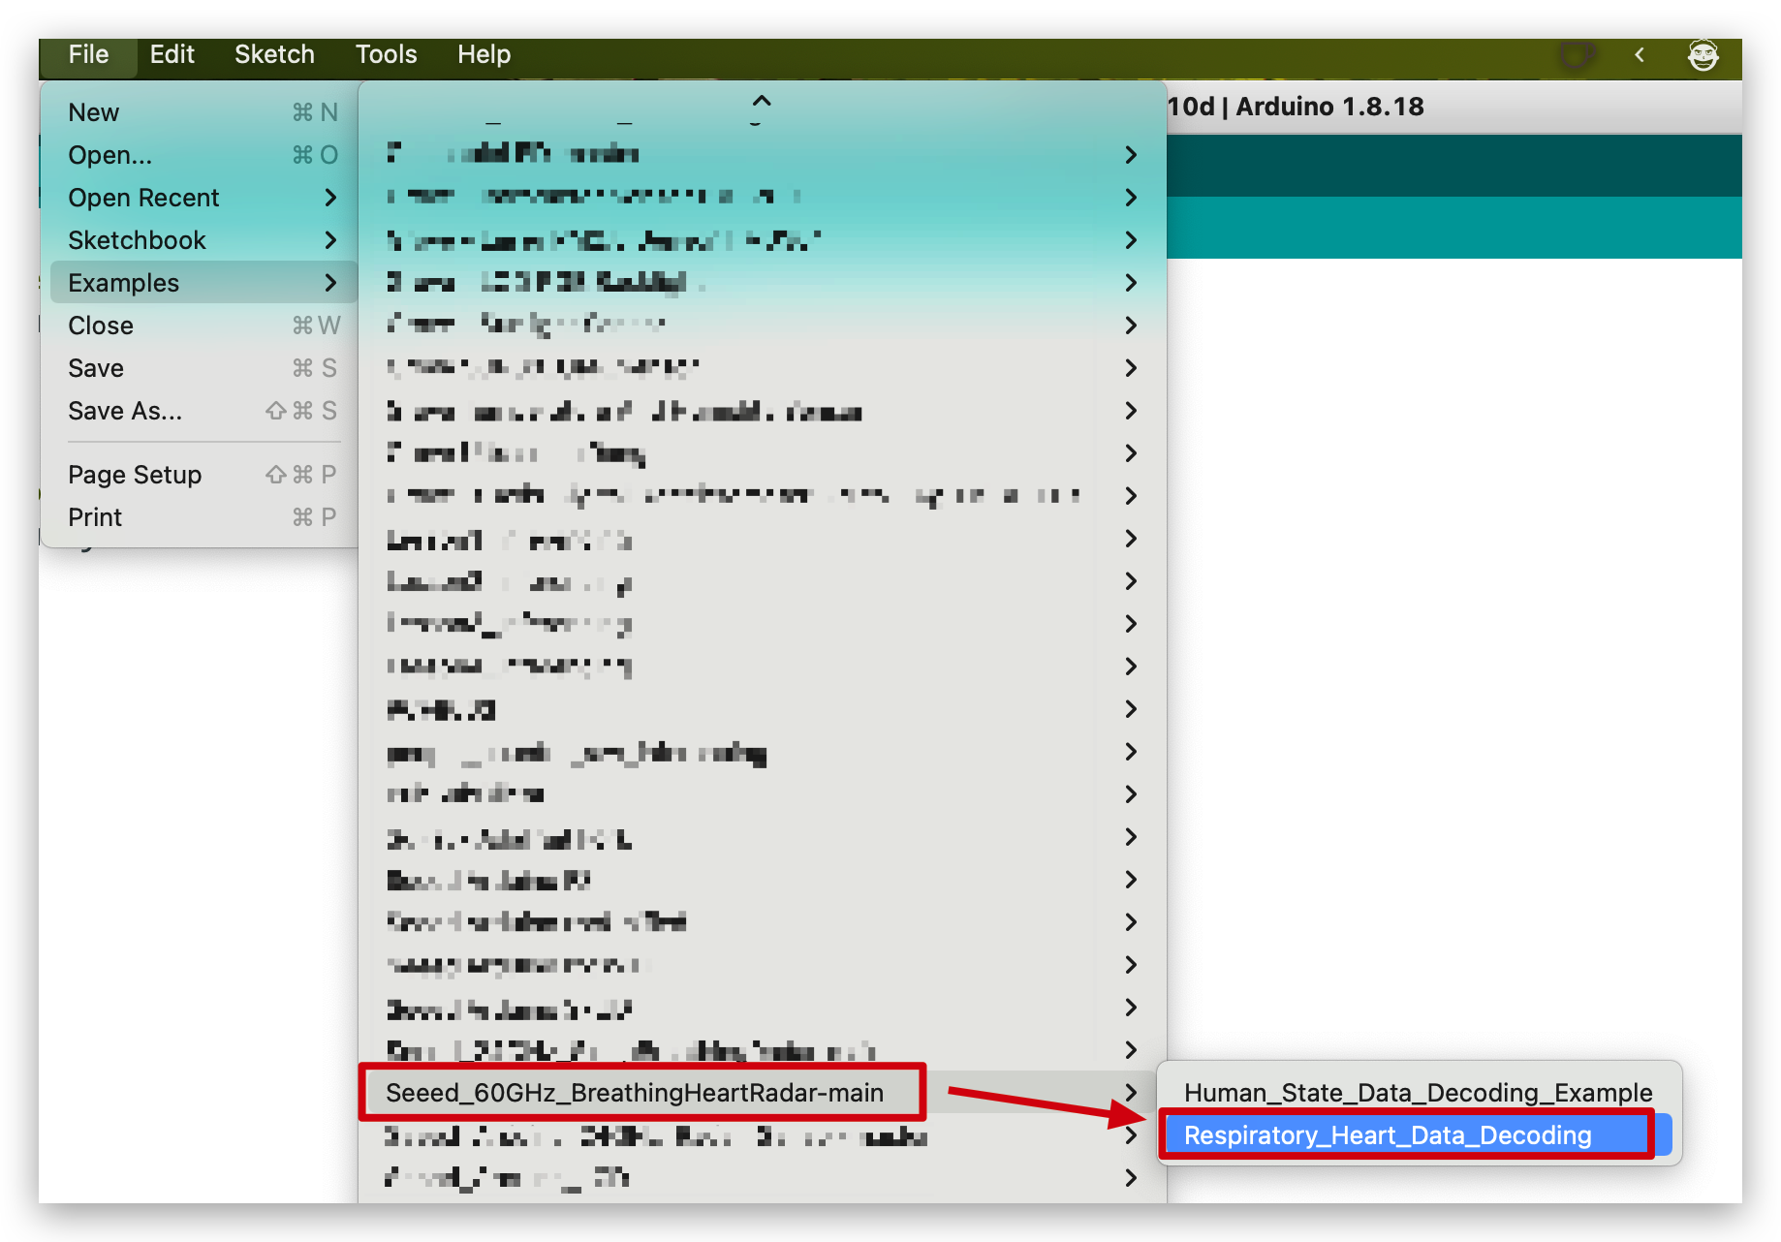Select Seeed_60GHz_BreathingHeartRadar-main example folder

(x=762, y=1093)
